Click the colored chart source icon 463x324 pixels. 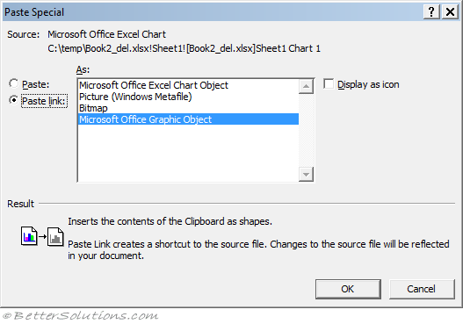click(x=29, y=236)
